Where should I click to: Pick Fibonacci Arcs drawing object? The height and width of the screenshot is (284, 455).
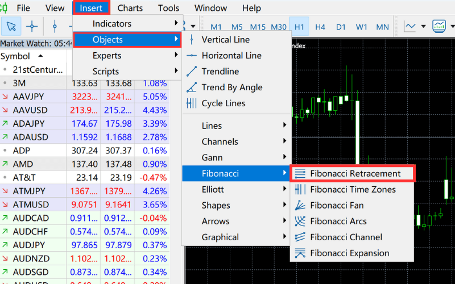pos(338,222)
